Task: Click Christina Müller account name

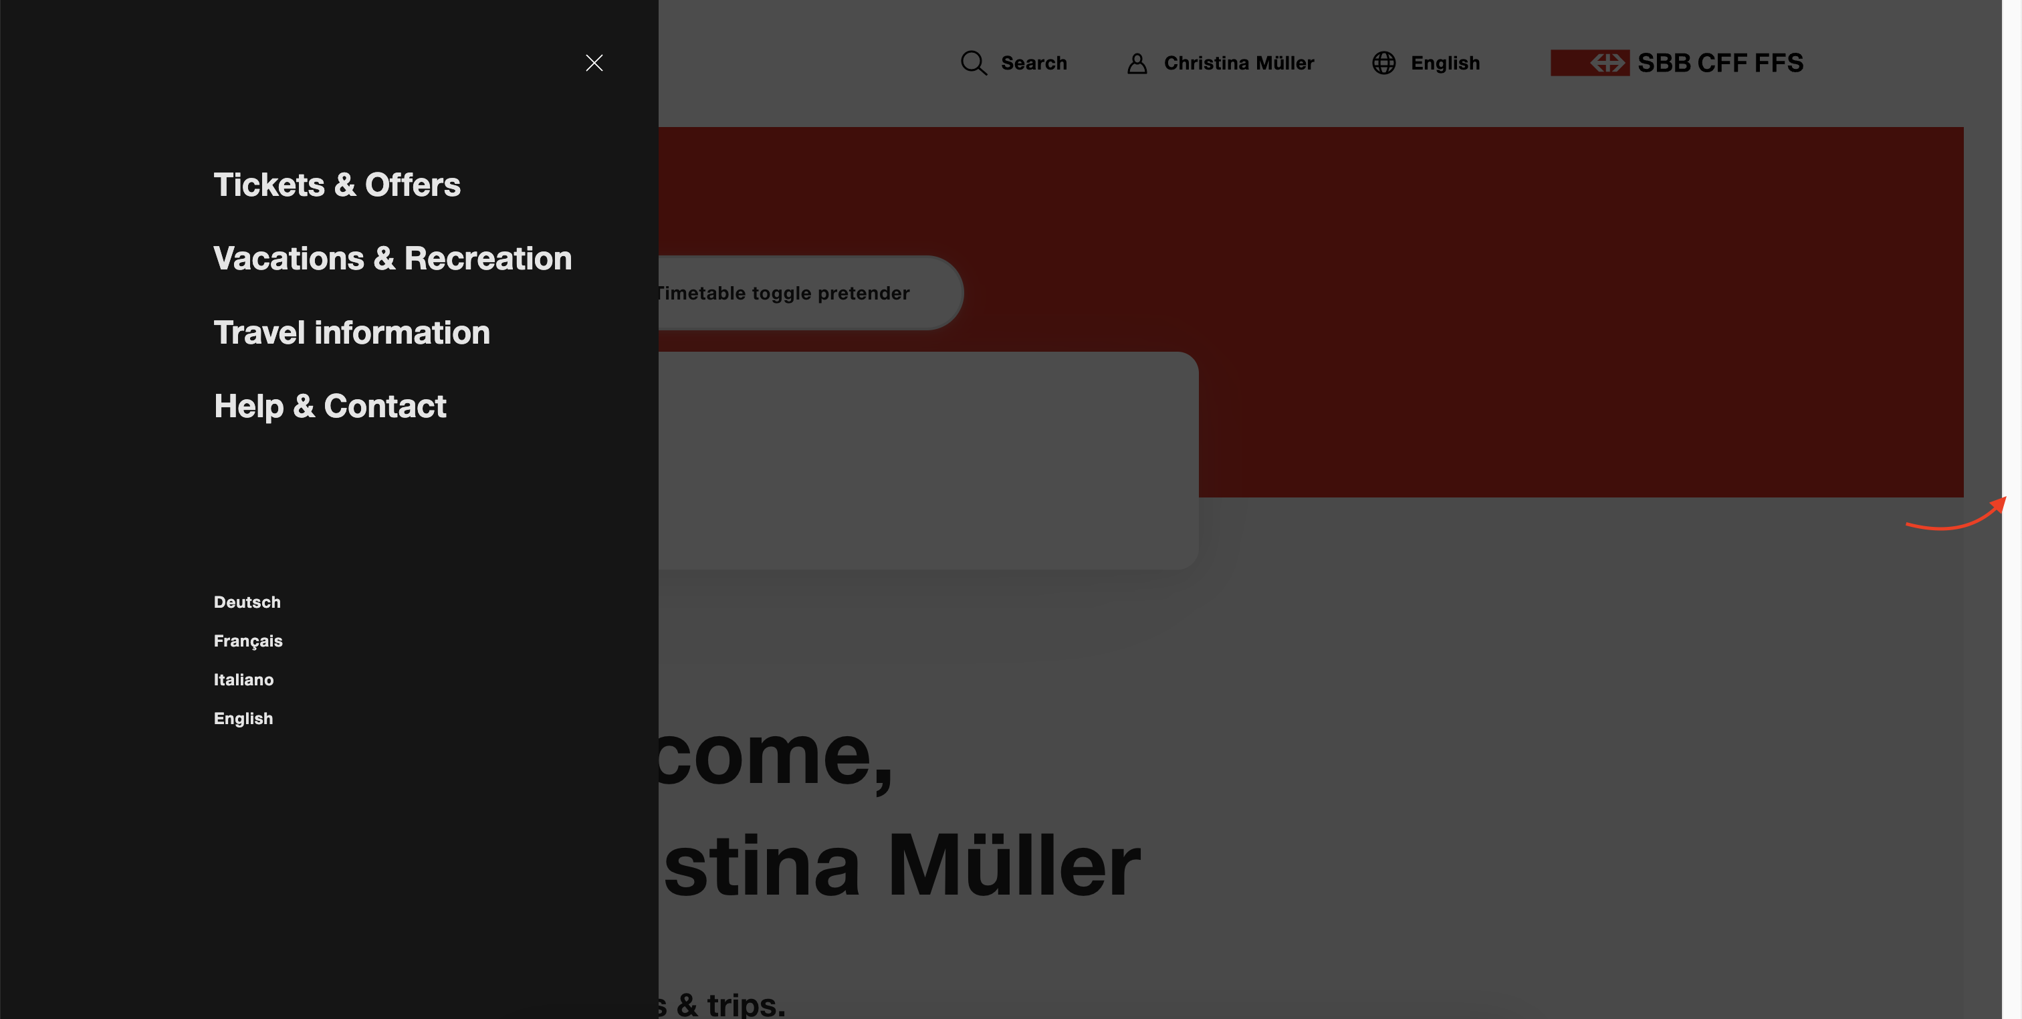Action: [x=1238, y=63]
